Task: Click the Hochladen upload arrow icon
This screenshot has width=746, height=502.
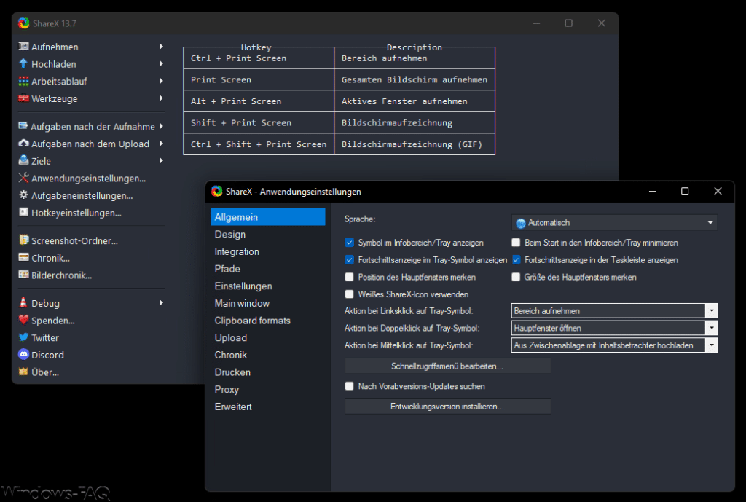Action: tap(23, 63)
